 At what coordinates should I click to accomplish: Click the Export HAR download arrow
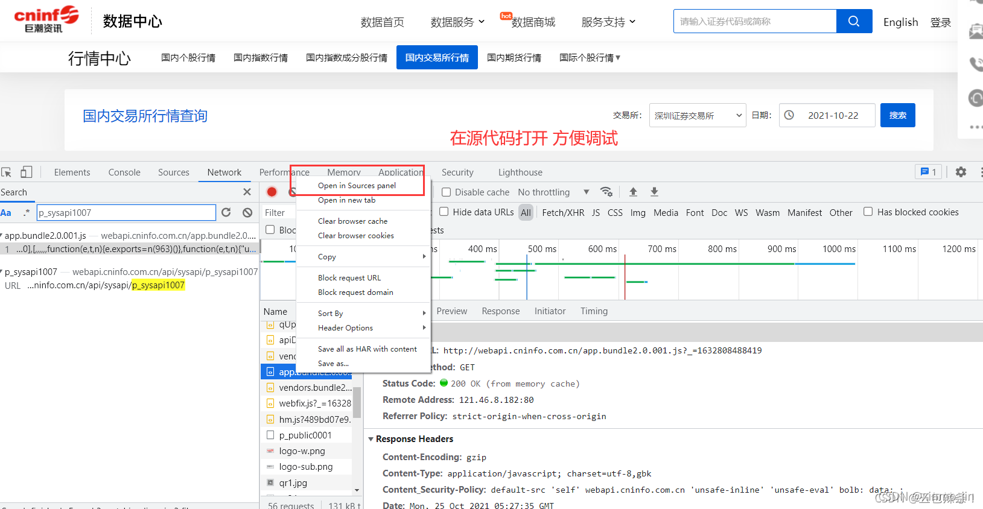tap(654, 192)
